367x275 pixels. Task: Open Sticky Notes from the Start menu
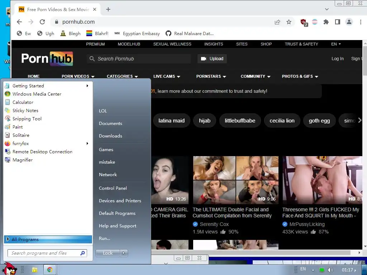point(25,110)
